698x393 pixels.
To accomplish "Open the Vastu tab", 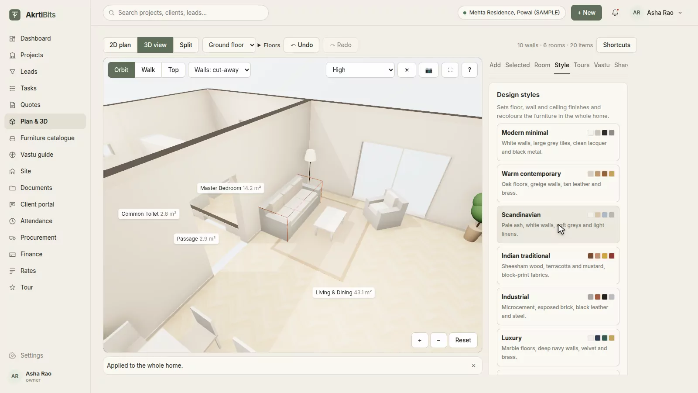I will pyautogui.click(x=602, y=65).
